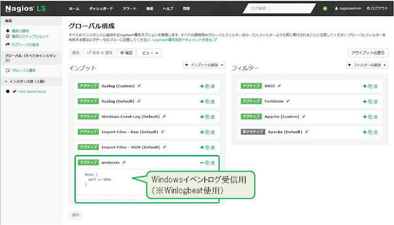The height and width of the screenshot is (225, 394).
Task: Open the nls1.demo.local instance link
Action: click(x=32, y=91)
